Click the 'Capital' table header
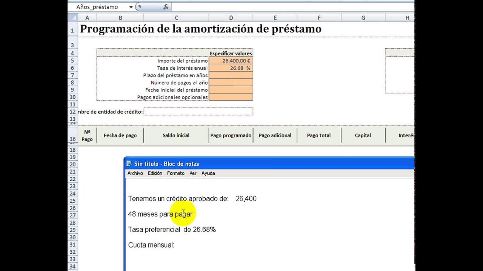483x271 pixels. [x=363, y=135]
